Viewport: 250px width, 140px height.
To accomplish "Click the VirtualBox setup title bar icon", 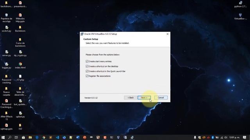I will [82, 34].
